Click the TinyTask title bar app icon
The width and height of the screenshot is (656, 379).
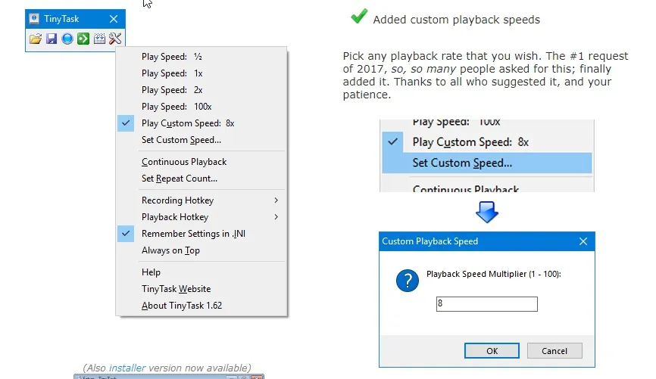(x=34, y=19)
